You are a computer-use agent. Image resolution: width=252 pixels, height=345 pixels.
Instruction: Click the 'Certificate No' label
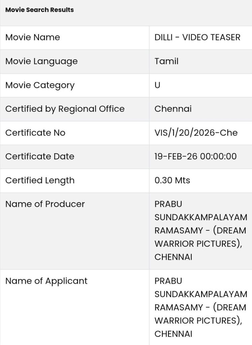[x=35, y=133]
